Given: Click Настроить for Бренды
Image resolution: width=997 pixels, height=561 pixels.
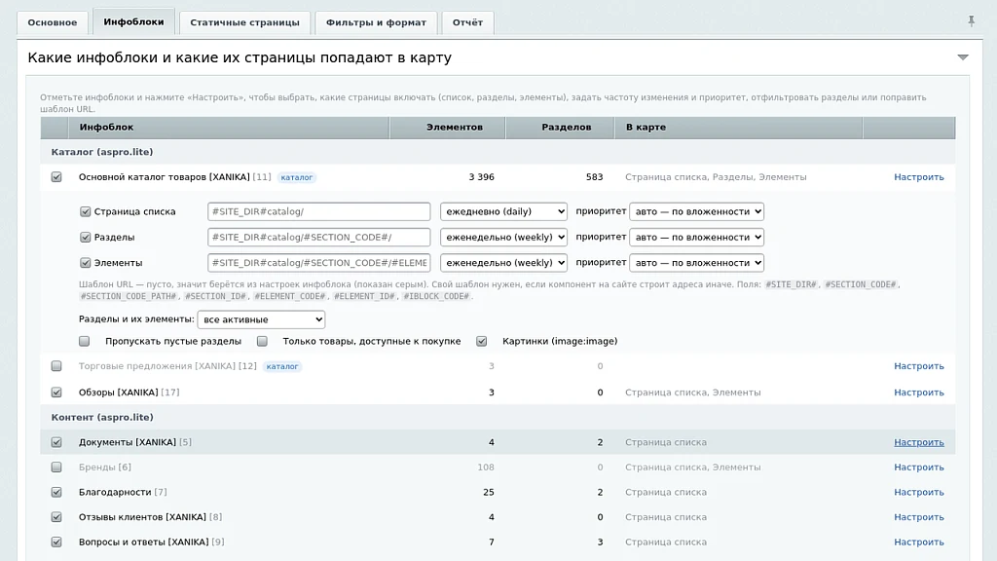Looking at the screenshot, I should 919,467.
